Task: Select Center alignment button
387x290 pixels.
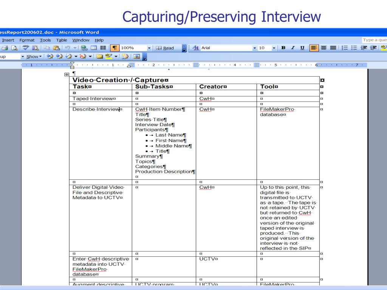Action: click(x=324, y=48)
